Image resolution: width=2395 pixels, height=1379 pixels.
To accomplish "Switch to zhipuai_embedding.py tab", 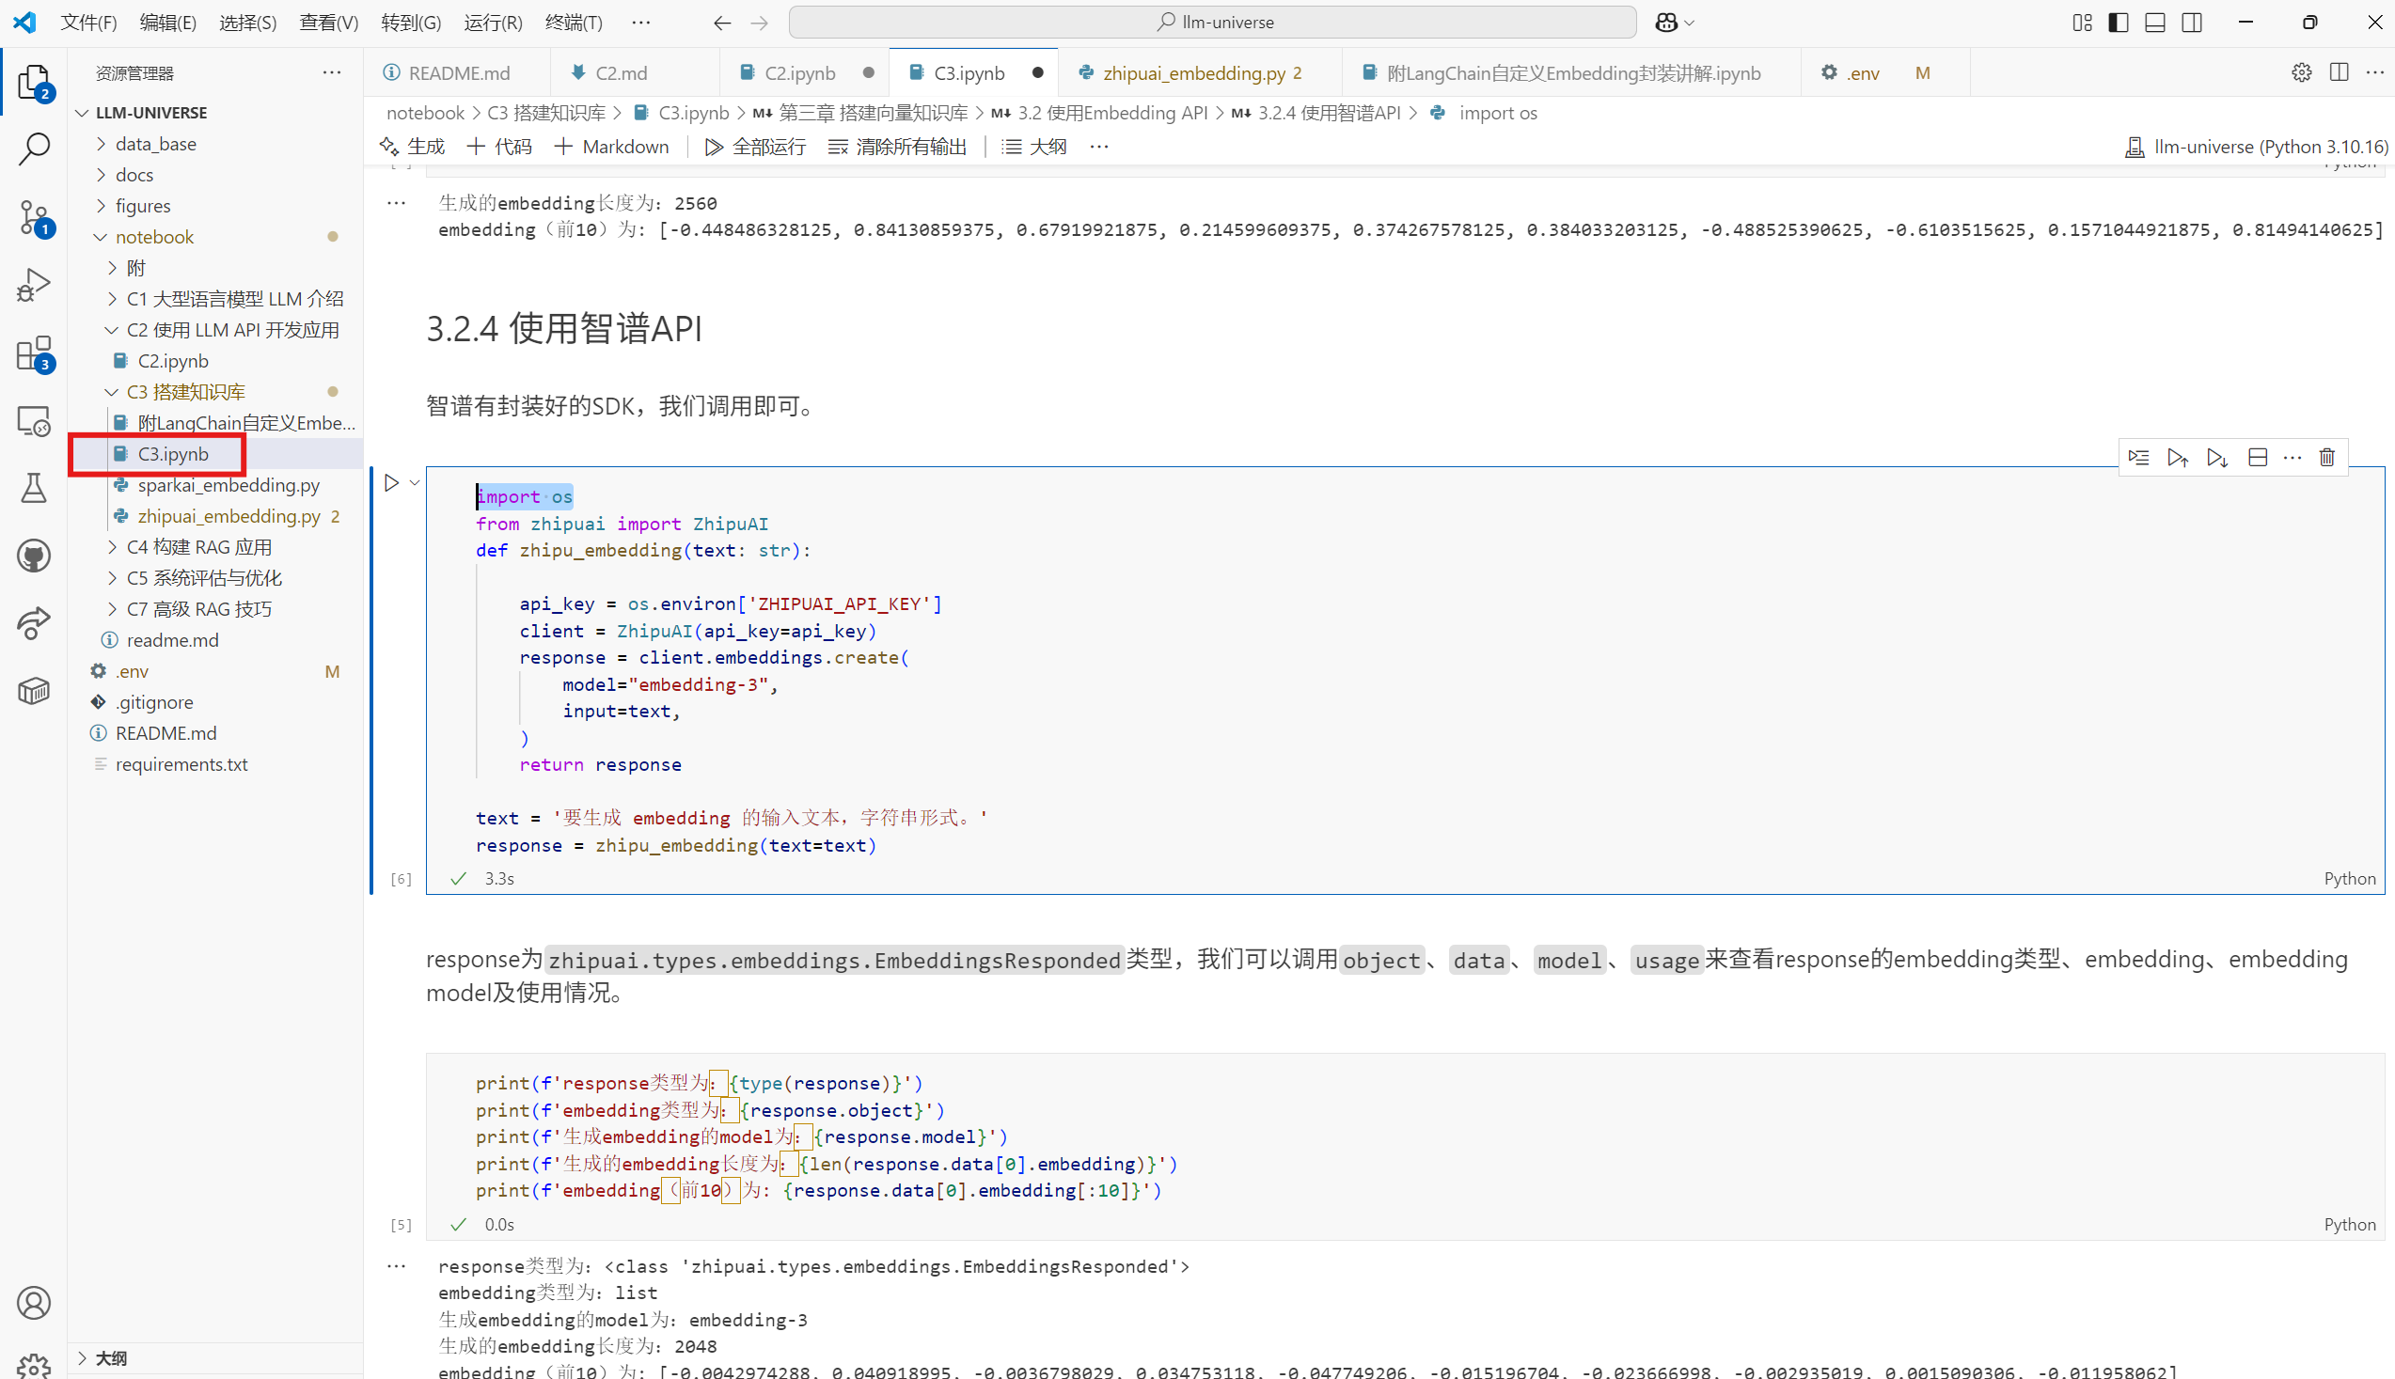I will tap(1191, 73).
